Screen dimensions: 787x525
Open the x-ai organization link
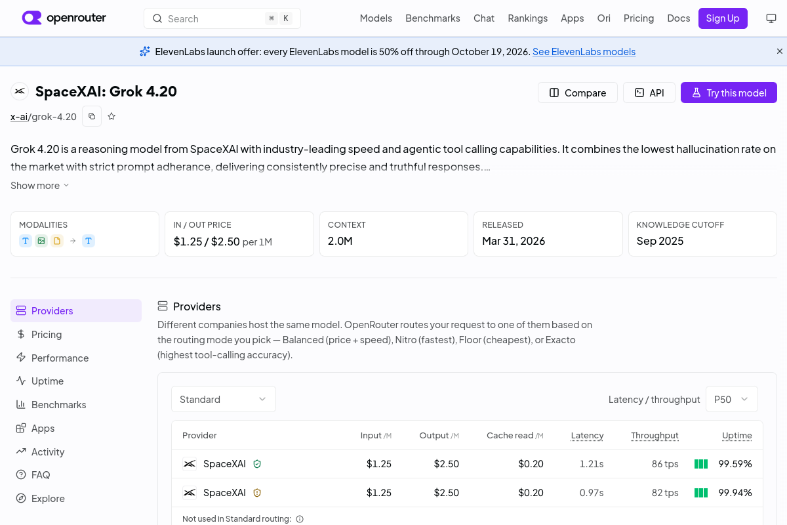click(19, 117)
